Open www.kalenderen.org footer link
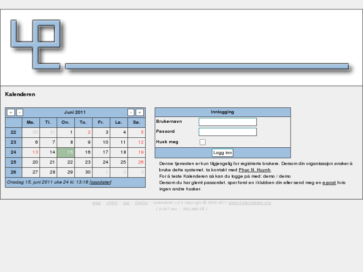 [x=250, y=203]
